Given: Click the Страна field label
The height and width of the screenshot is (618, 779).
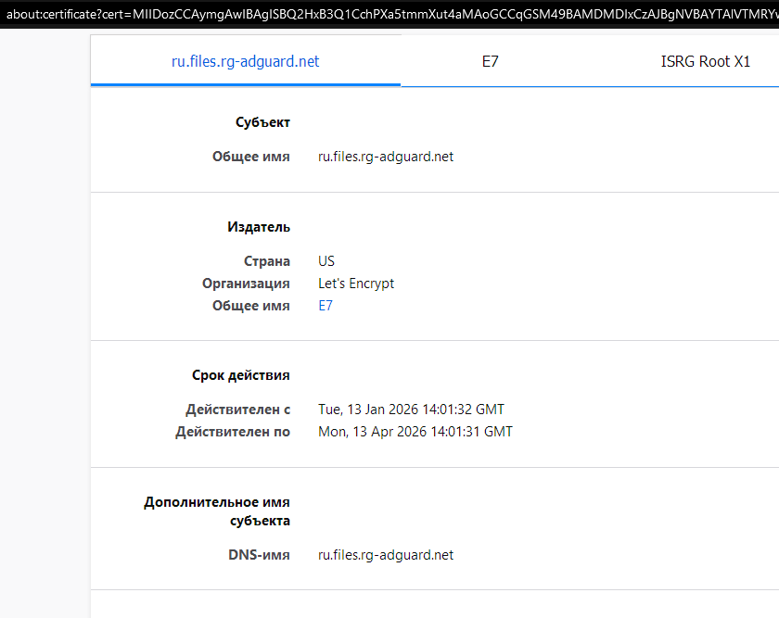Looking at the screenshot, I should pos(267,261).
